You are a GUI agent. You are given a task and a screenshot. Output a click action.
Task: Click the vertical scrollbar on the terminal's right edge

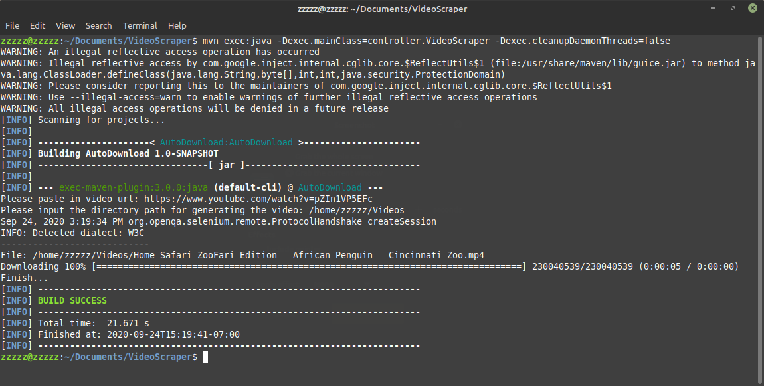pyautogui.click(x=761, y=209)
